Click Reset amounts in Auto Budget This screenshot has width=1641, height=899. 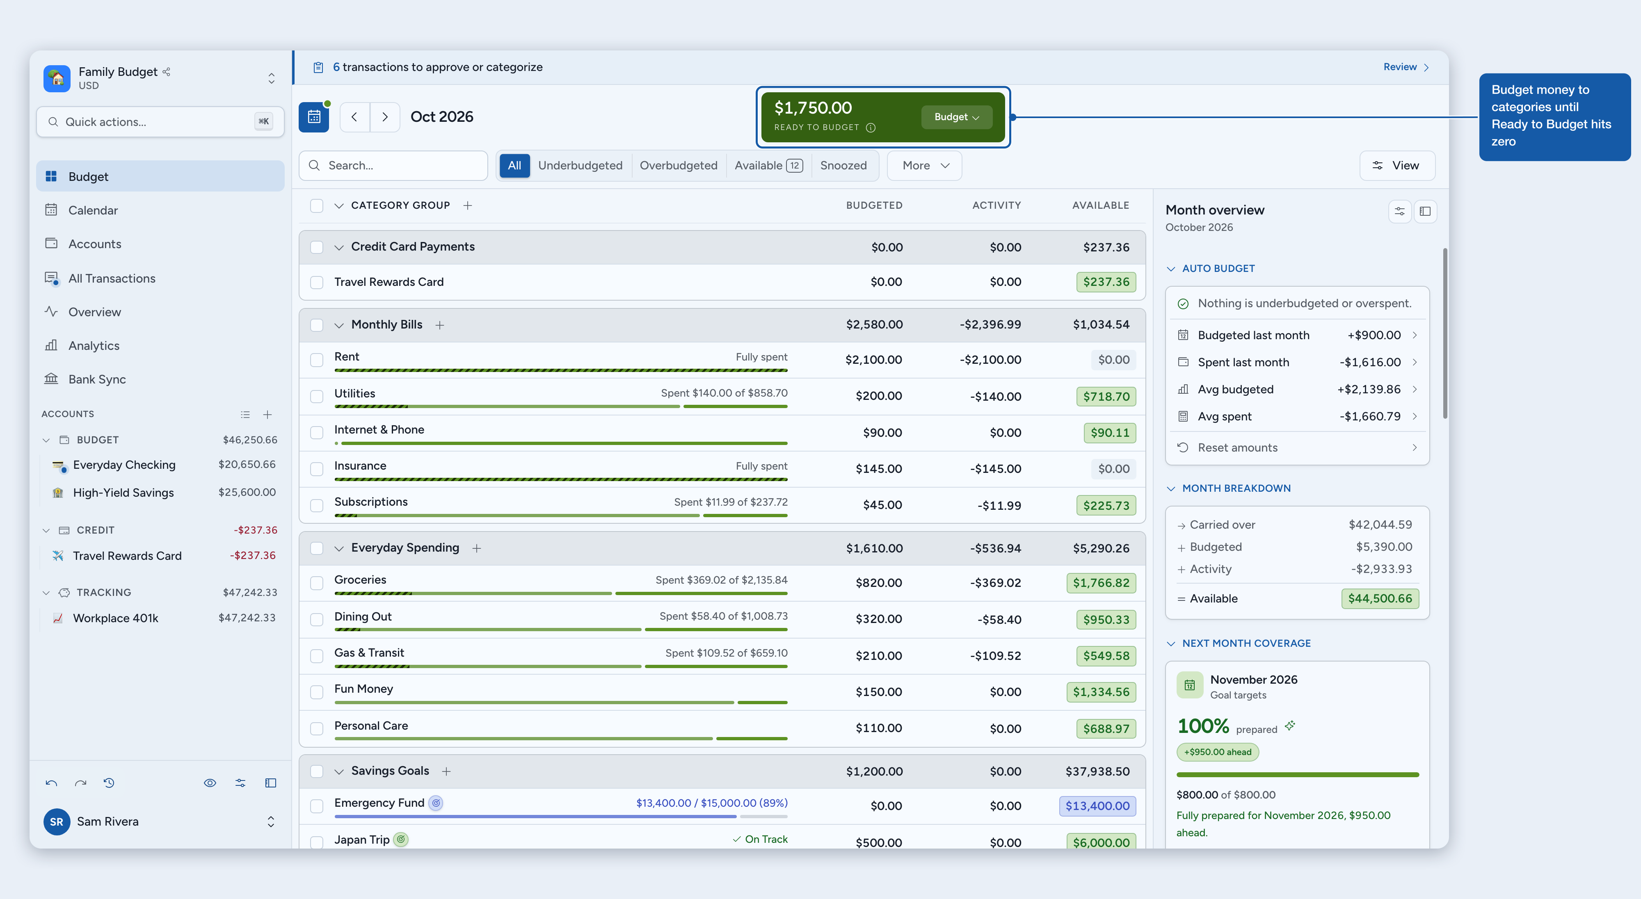pyautogui.click(x=1297, y=447)
